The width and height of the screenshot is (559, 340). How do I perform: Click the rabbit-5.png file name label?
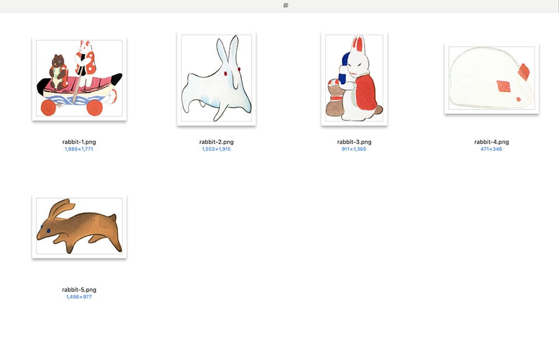(x=79, y=290)
